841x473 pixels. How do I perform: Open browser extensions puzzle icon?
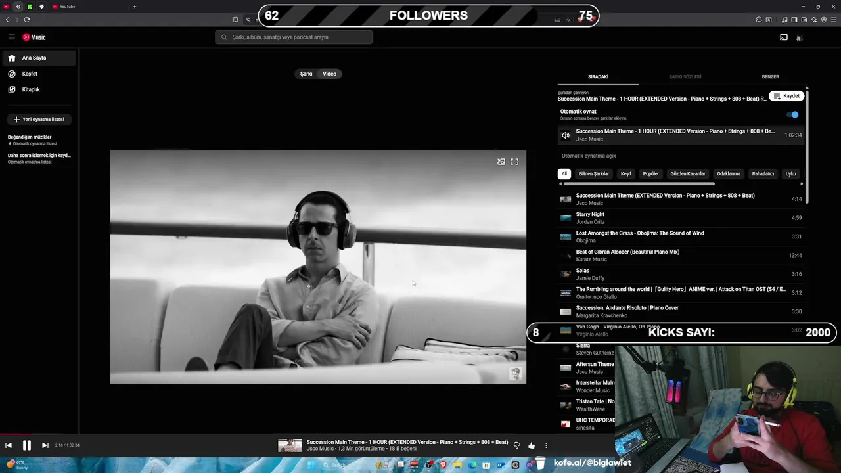point(759,20)
